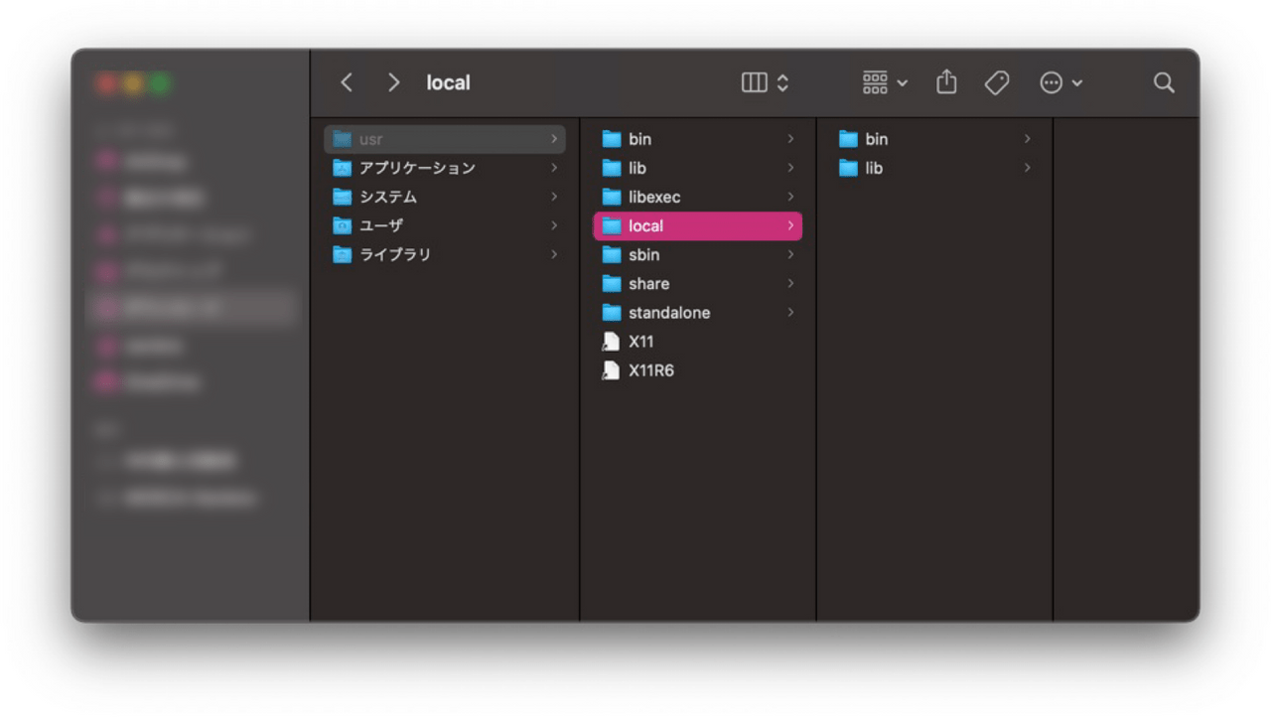The width and height of the screenshot is (1271, 718).
Task: Select the ライブラリ folder
Action: [445, 254]
